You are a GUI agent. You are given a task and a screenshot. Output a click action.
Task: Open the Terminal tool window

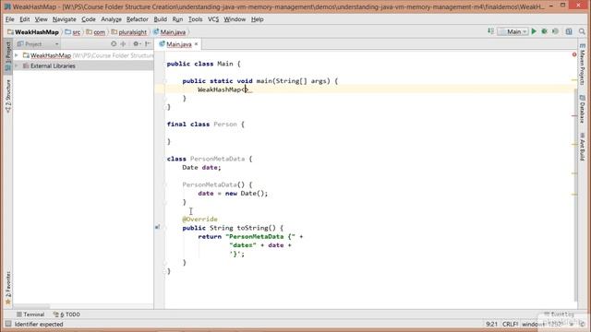30,314
